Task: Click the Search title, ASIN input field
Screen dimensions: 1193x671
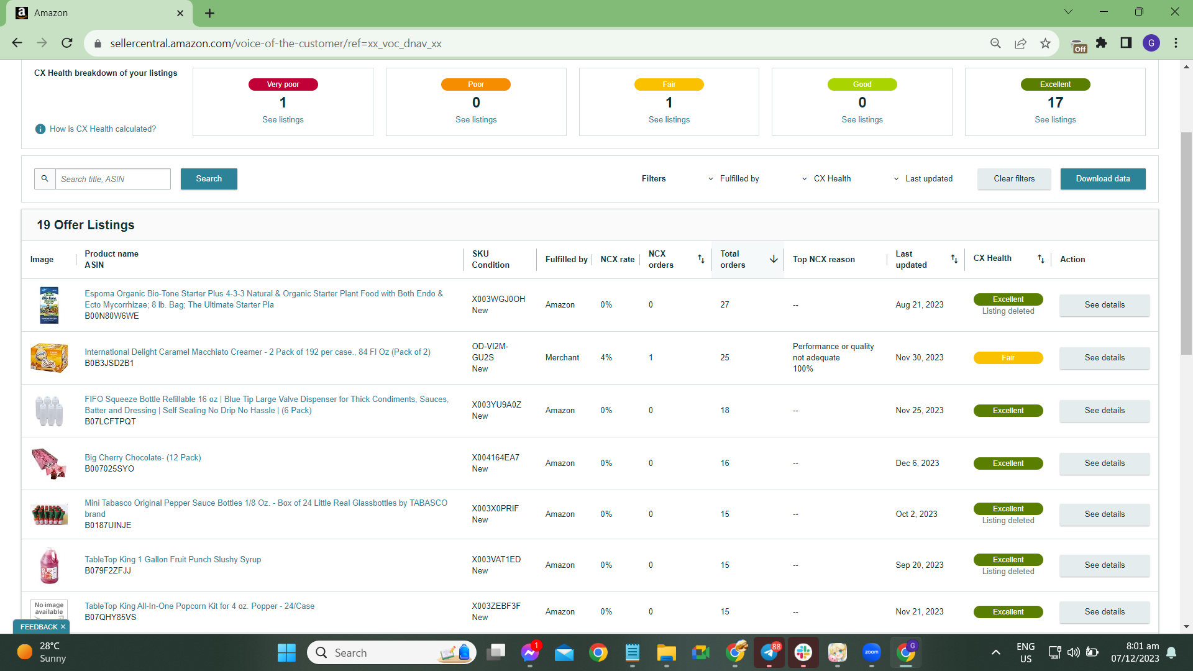Action: pyautogui.click(x=113, y=179)
